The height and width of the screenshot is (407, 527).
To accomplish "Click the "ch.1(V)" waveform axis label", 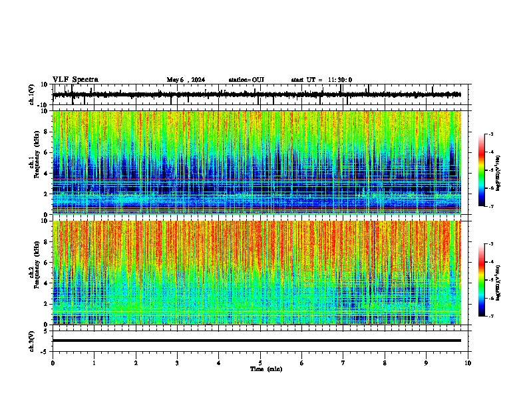I will [32, 94].
